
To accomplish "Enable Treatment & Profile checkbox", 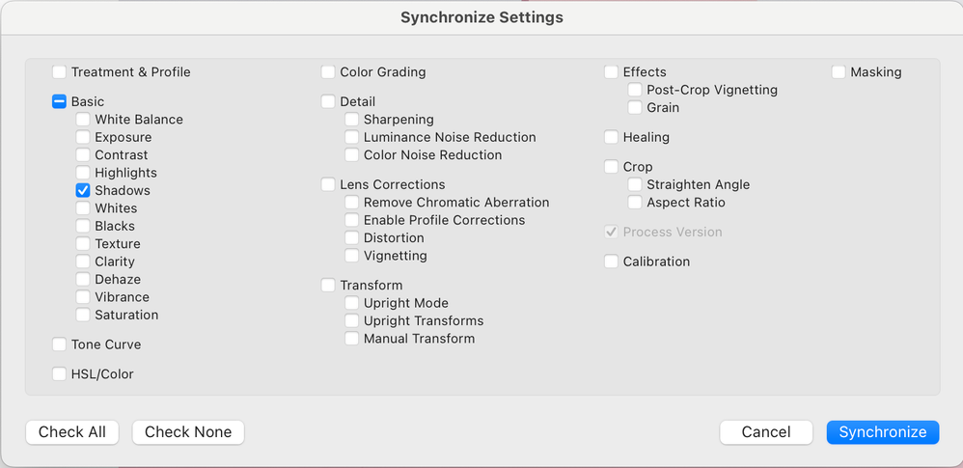I will pos(60,72).
